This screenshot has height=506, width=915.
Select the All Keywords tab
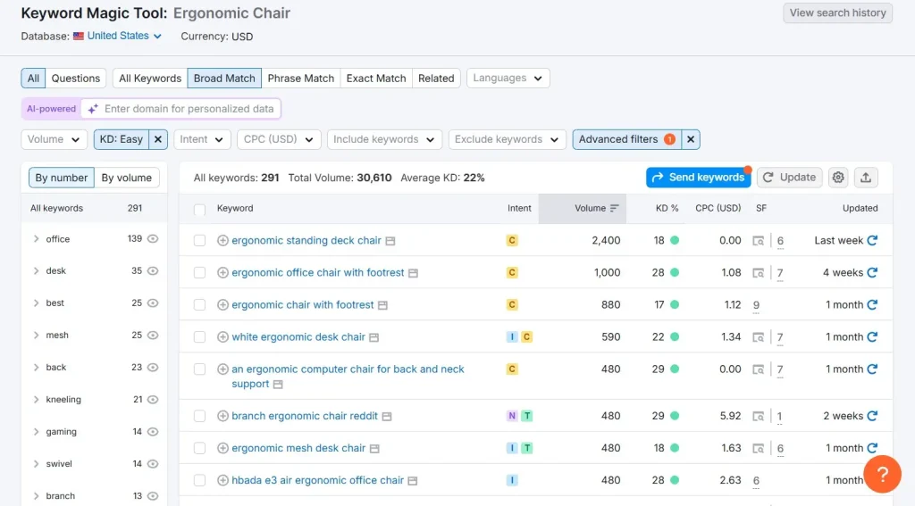(x=150, y=79)
